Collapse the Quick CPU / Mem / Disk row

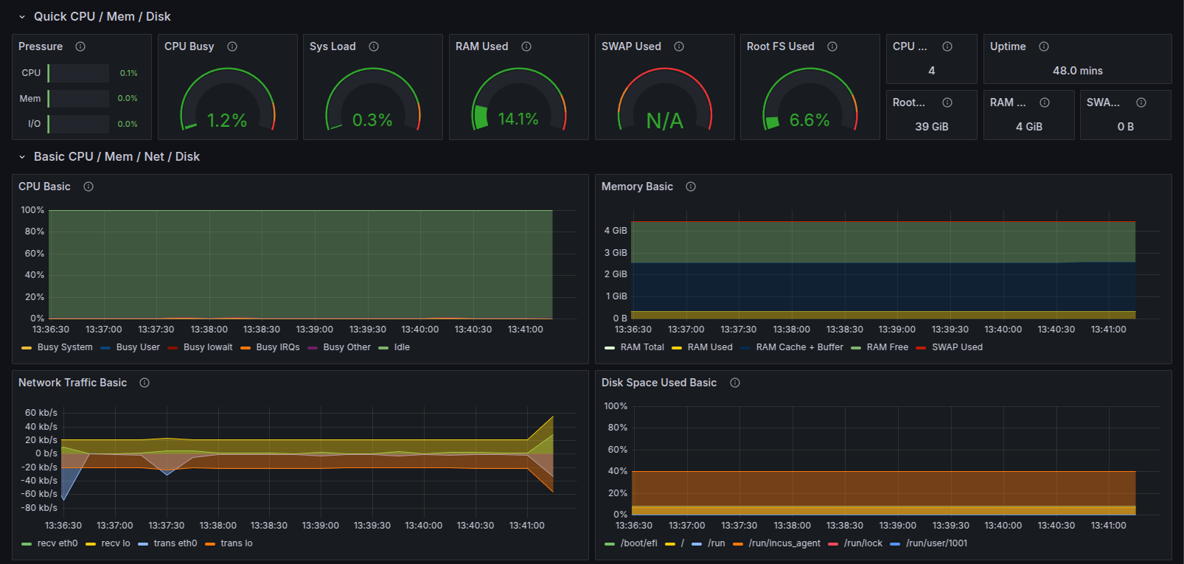point(22,16)
